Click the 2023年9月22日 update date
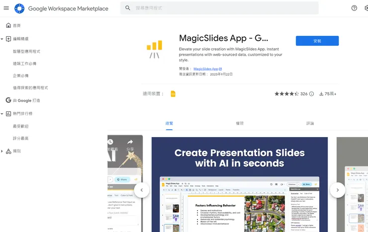The image size is (368, 232). tap(221, 74)
